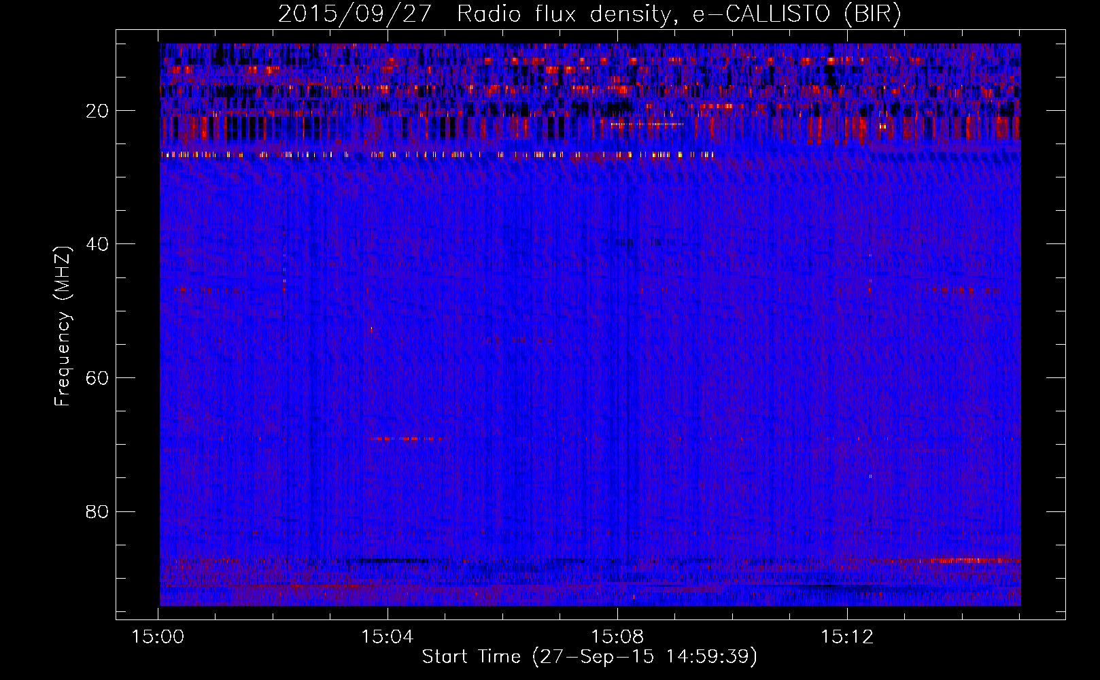
Task: Click the "Start Time (27-Sep-15 14:59:39)" axis label
Action: point(589,657)
